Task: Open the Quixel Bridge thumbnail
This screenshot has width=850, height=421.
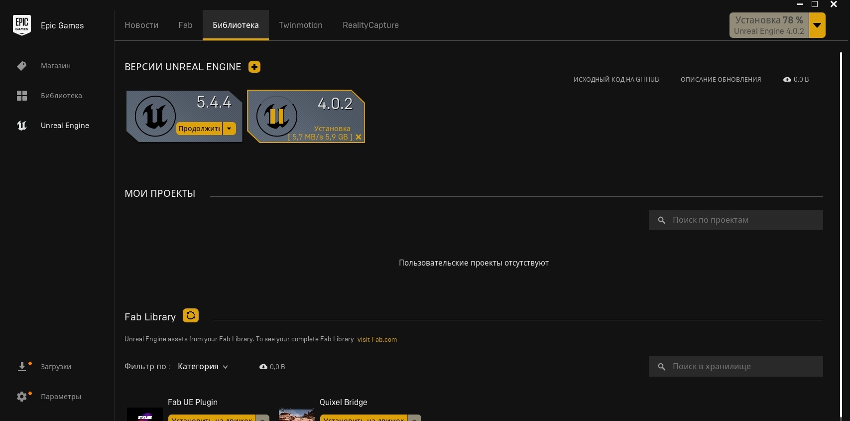Action: click(x=297, y=415)
